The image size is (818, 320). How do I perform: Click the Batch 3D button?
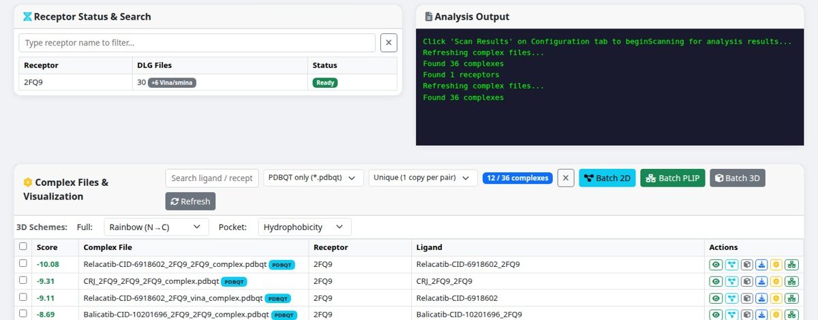738,178
